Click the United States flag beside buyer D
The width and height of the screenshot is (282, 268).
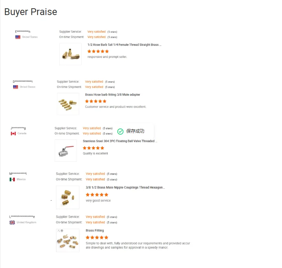pyautogui.click(x=15, y=87)
